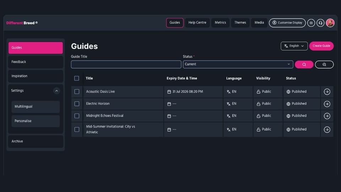Click the Visibility column header
The image size is (341, 192).
tap(263, 78)
